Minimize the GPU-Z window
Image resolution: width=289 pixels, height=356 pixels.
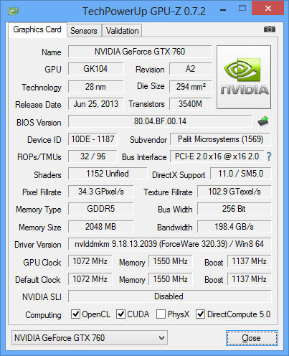pos(223,10)
